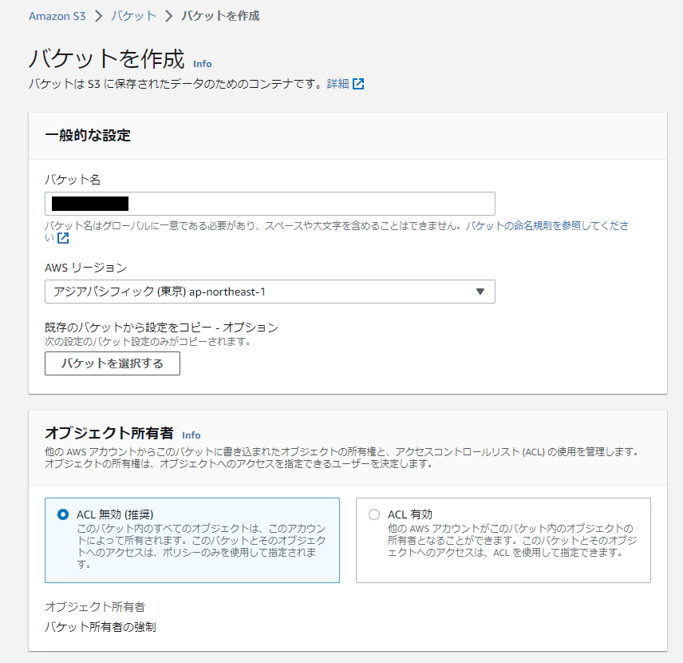This screenshot has width=683, height=663.
Task: Click external link icon below bucket naming rules
Action: 63,238
